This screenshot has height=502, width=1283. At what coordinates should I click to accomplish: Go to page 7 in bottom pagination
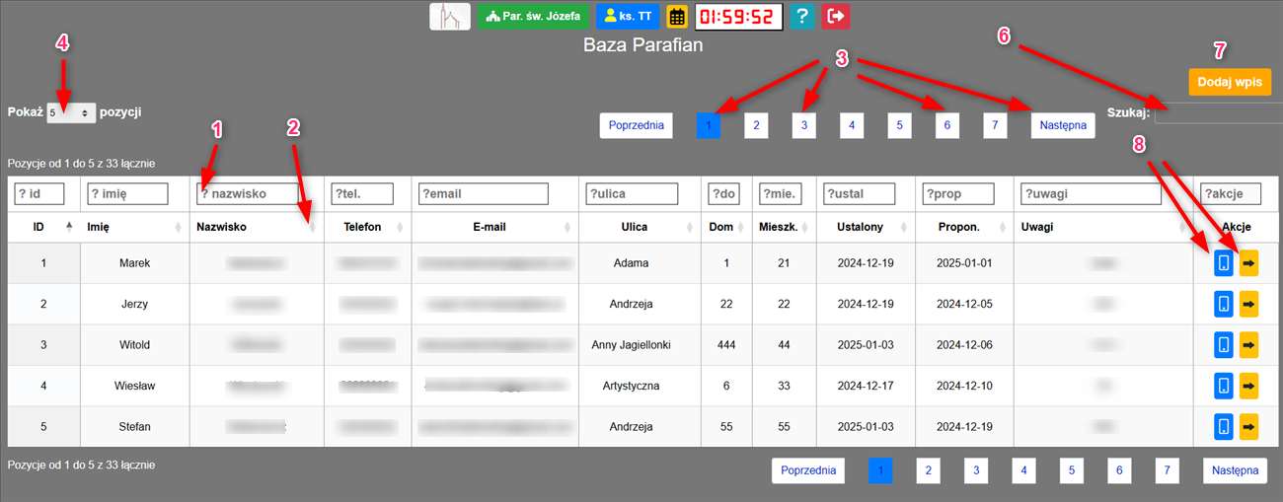click(x=1167, y=471)
